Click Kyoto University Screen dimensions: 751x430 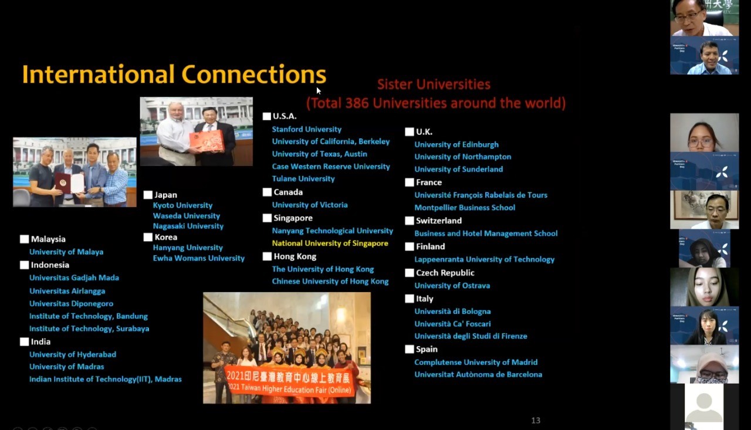pos(183,205)
